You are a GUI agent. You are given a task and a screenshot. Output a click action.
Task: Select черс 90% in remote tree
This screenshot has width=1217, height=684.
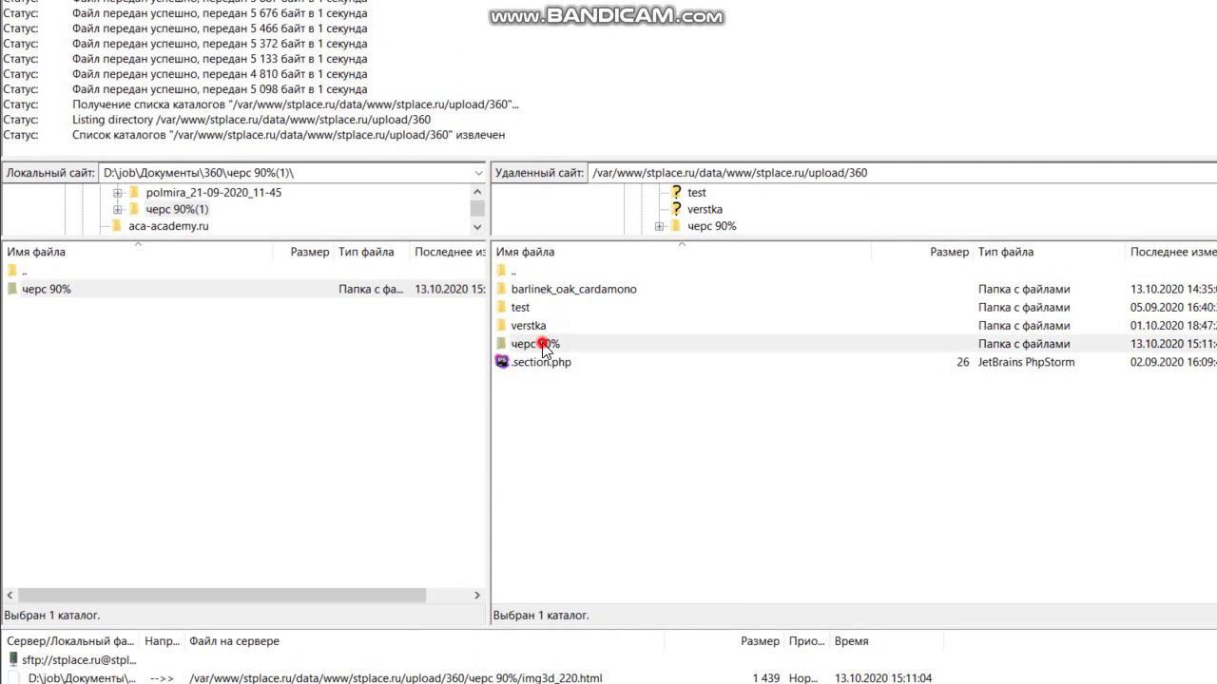click(711, 226)
